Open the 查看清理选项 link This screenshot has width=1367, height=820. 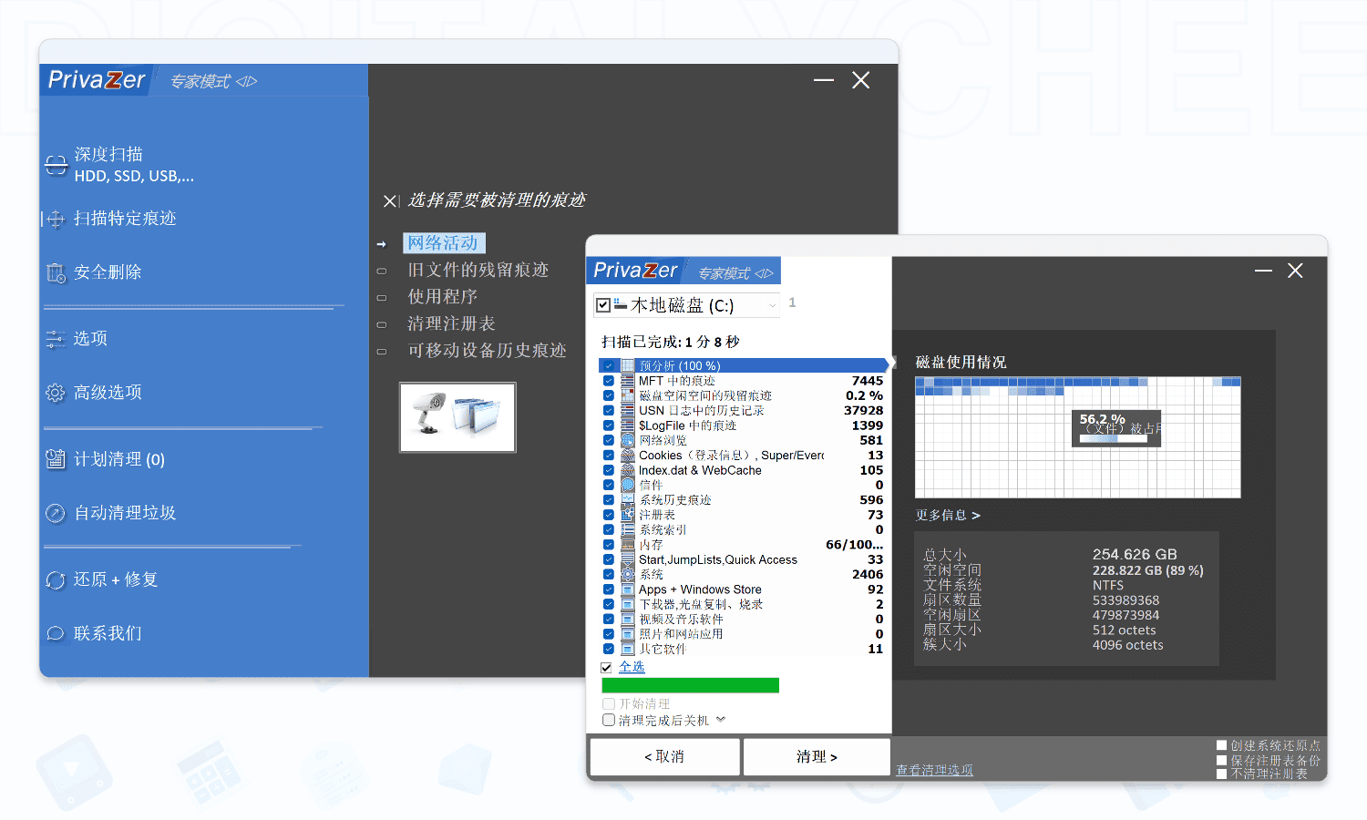934,770
